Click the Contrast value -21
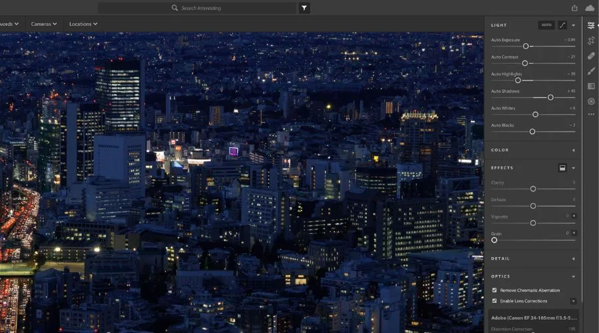Screen dimensions: 599x333 (x=571, y=57)
